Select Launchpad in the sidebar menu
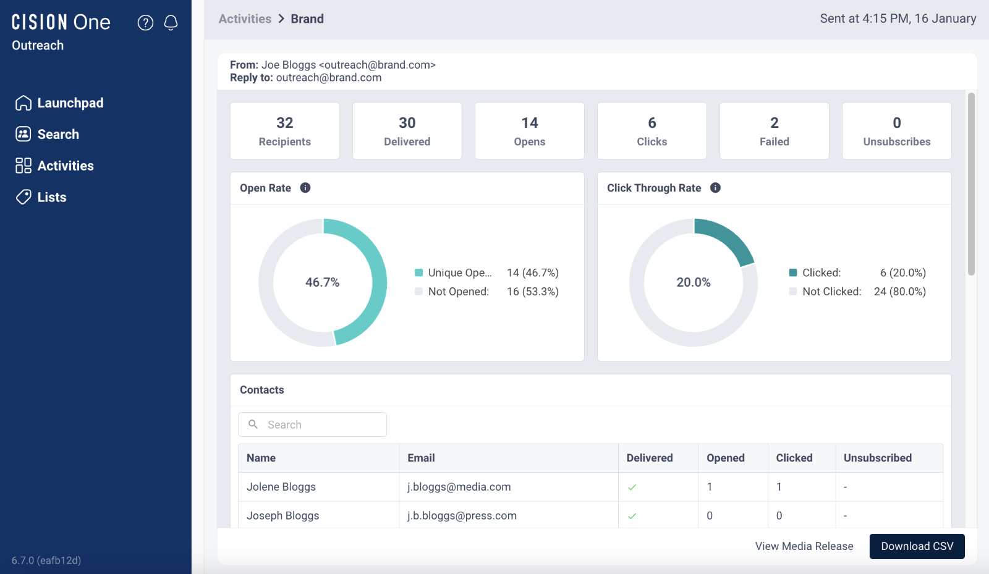This screenshot has width=989, height=574. pyautogui.click(x=70, y=103)
